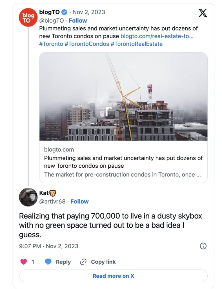Screen dimensions: 222x289
Task: Open the blogto.com real-estate article link
Action: 157,36
